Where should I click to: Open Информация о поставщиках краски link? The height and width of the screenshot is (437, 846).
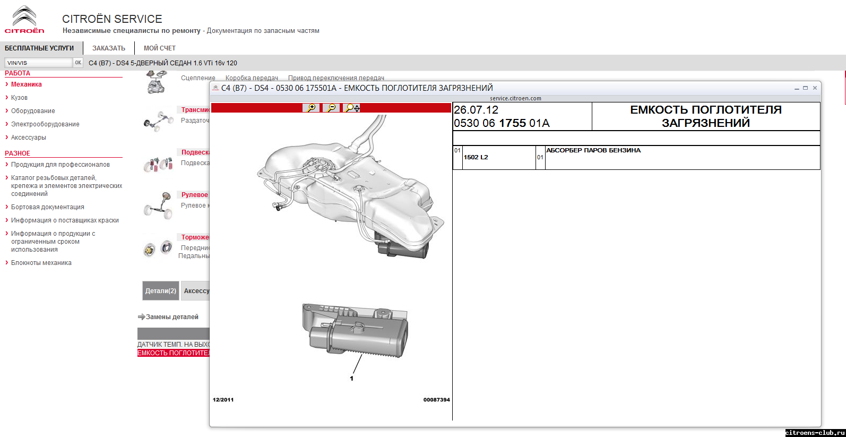(x=65, y=220)
